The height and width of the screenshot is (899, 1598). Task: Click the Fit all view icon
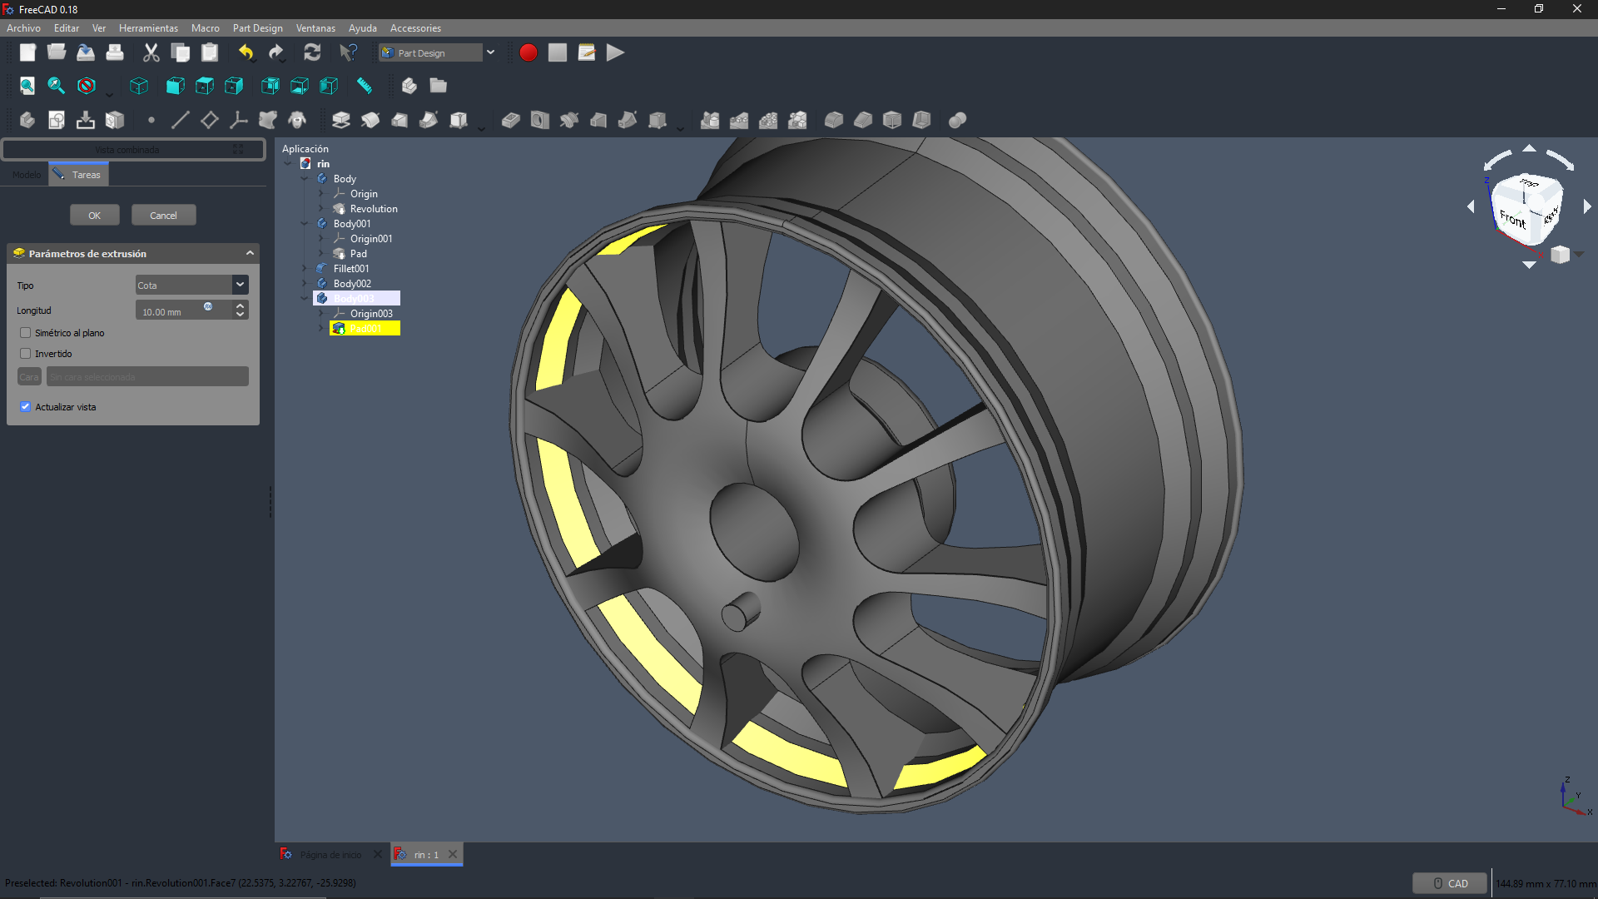[x=27, y=86]
